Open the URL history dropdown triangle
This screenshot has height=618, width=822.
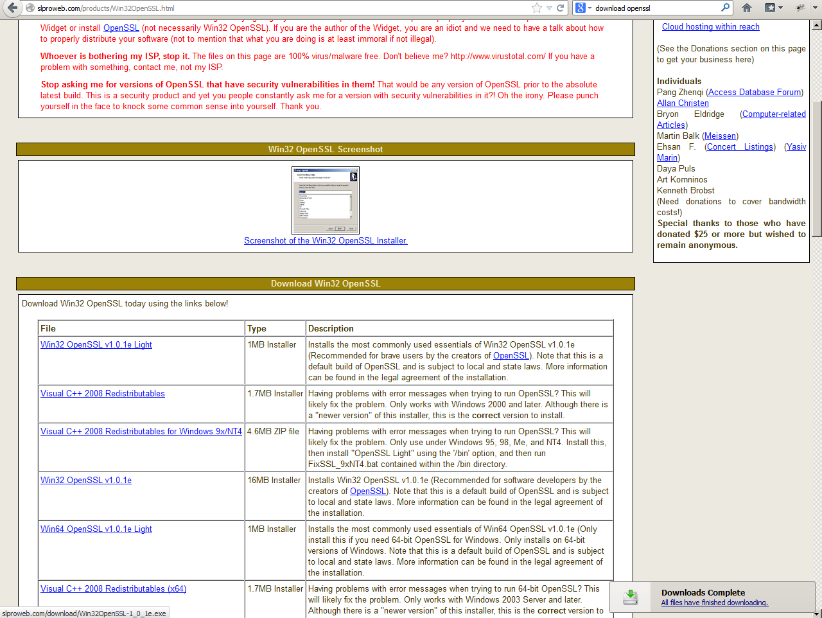[549, 8]
